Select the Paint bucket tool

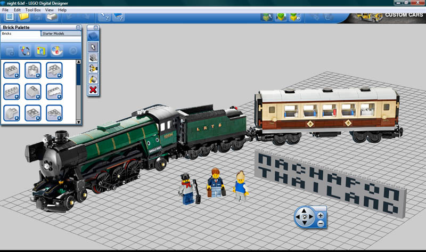(93, 79)
